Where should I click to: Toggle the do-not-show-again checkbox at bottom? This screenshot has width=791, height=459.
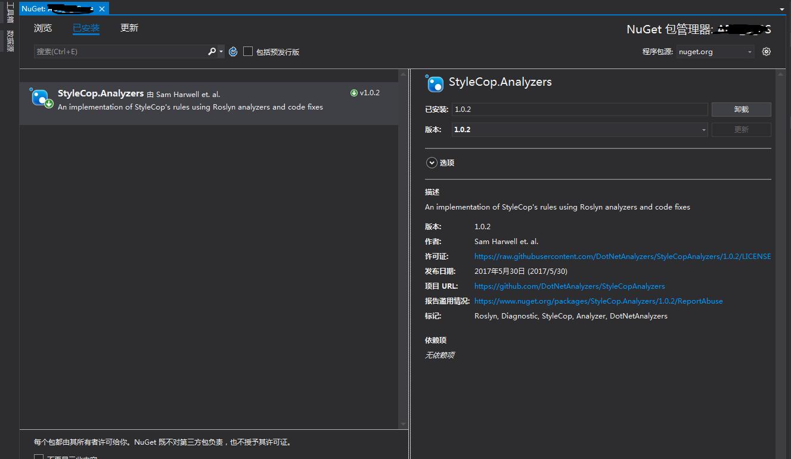click(x=39, y=457)
